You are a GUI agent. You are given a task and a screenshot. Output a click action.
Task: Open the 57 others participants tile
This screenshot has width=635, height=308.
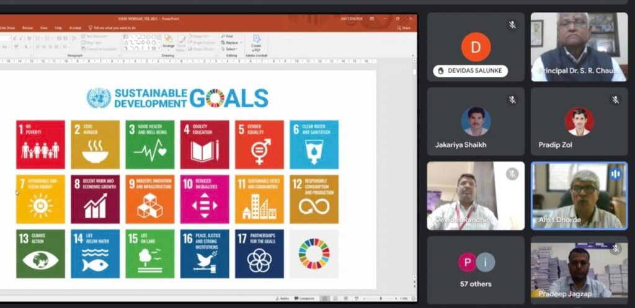(x=476, y=270)
